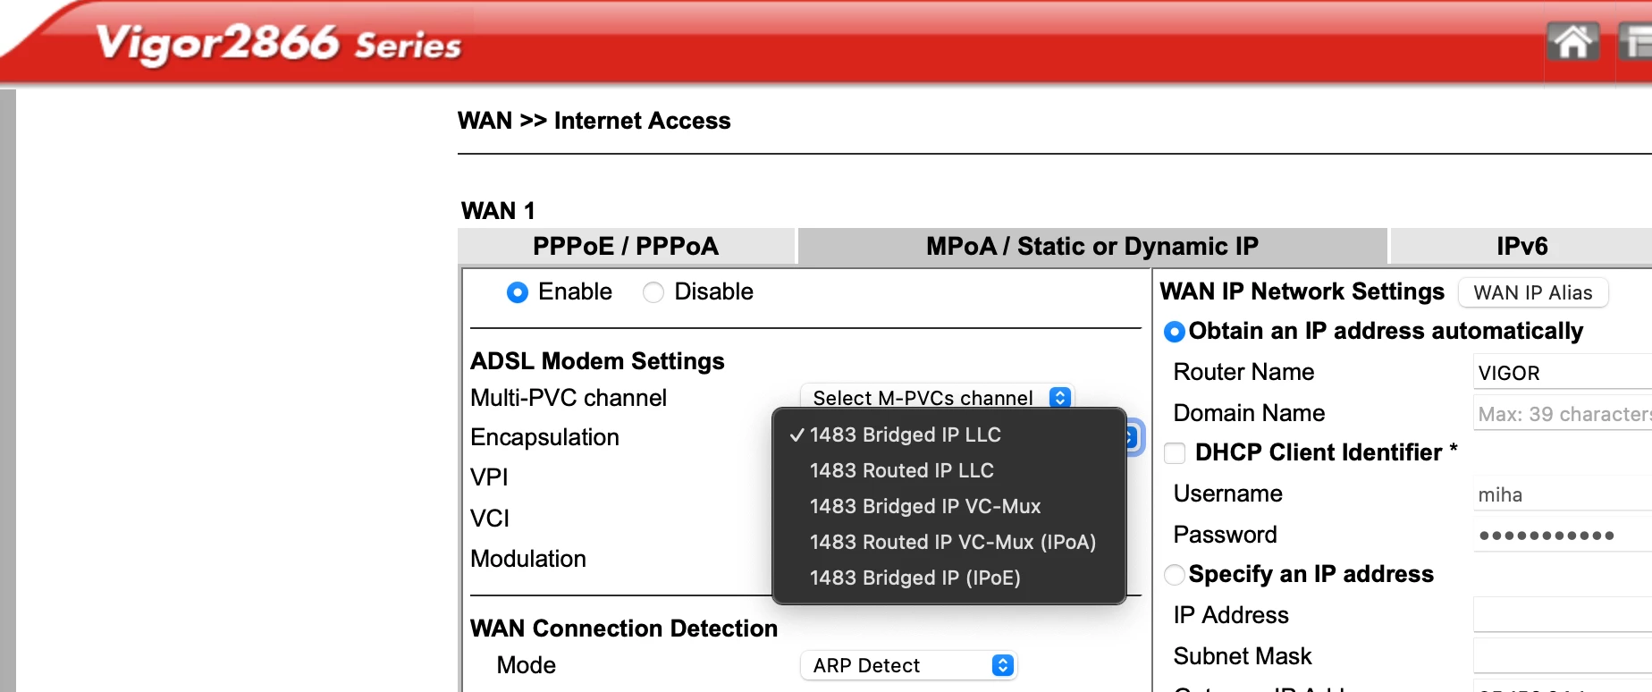Click the WAN IP Alias button
Screen dimensions: 1652x692
(x=1532, y=292)
